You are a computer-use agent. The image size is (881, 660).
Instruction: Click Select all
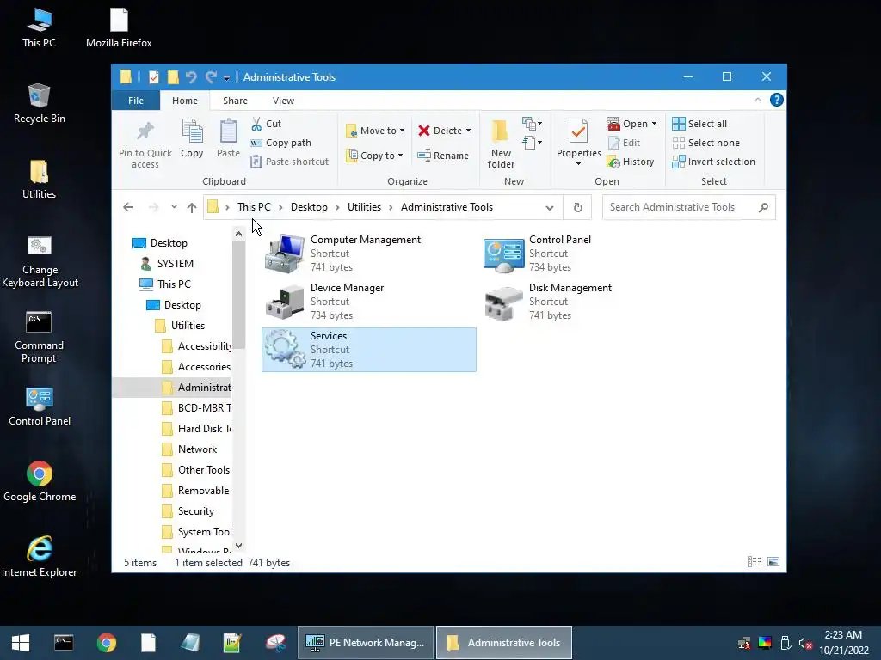pyautogui.click(x=699, y=124)
